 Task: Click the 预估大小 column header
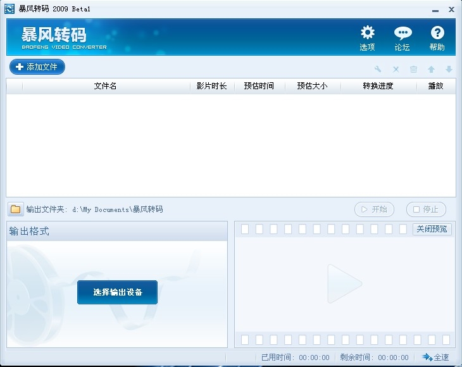(312, 86)
